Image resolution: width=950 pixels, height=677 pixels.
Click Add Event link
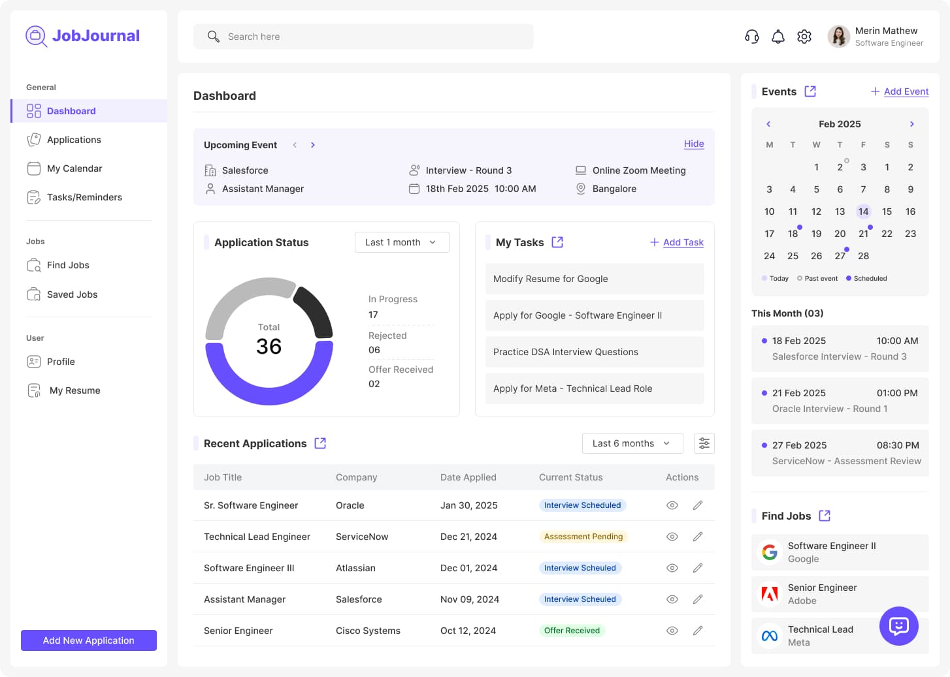tap(900, 91)
